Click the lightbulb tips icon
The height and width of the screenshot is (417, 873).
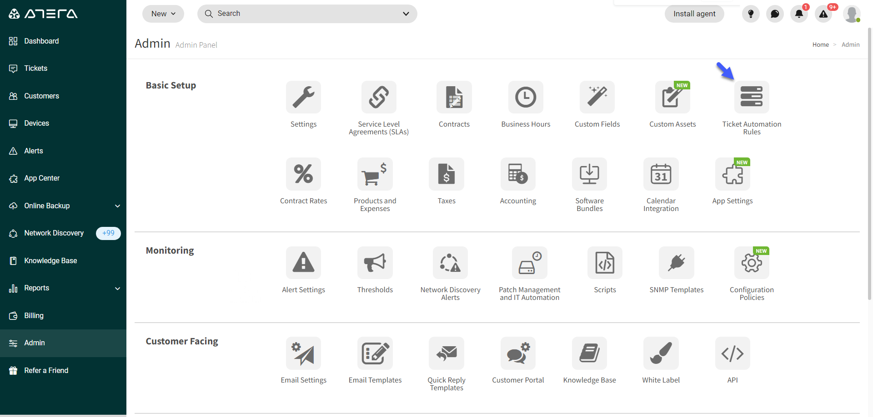tap(751, 14)
